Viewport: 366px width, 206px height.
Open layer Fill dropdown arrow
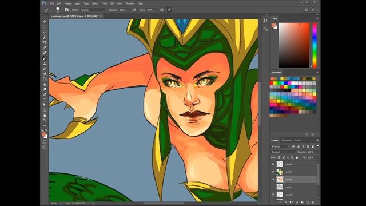(x=317, y=157)
